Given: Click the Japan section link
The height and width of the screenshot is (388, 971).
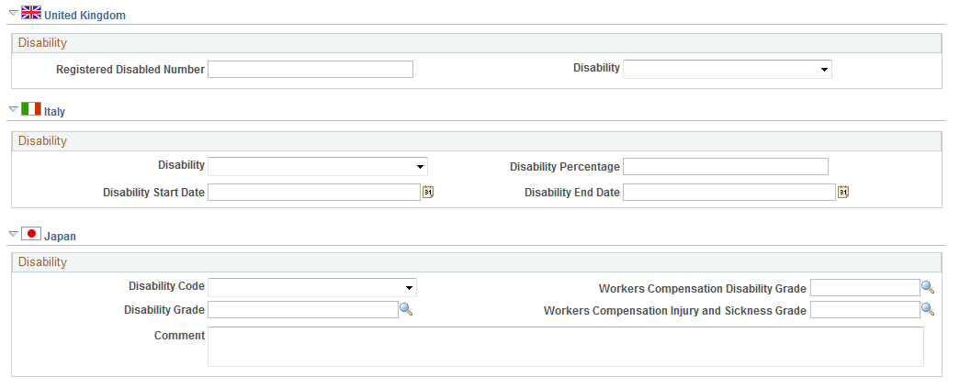Looking at the screenshot, I should point(60,237).
